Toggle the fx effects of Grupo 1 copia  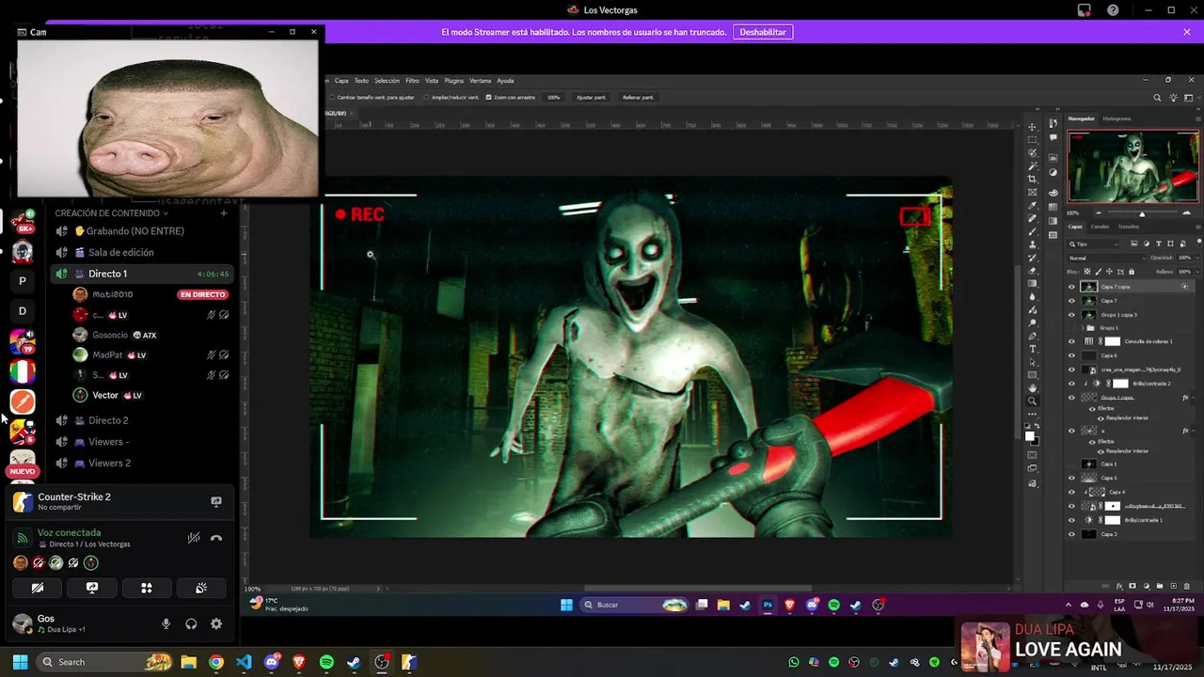point(1186,398)
